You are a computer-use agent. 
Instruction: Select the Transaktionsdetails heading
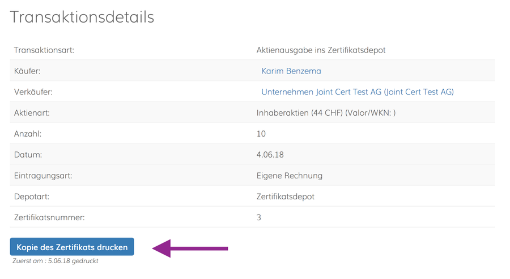pyautogui.click(x=82, y=17)
